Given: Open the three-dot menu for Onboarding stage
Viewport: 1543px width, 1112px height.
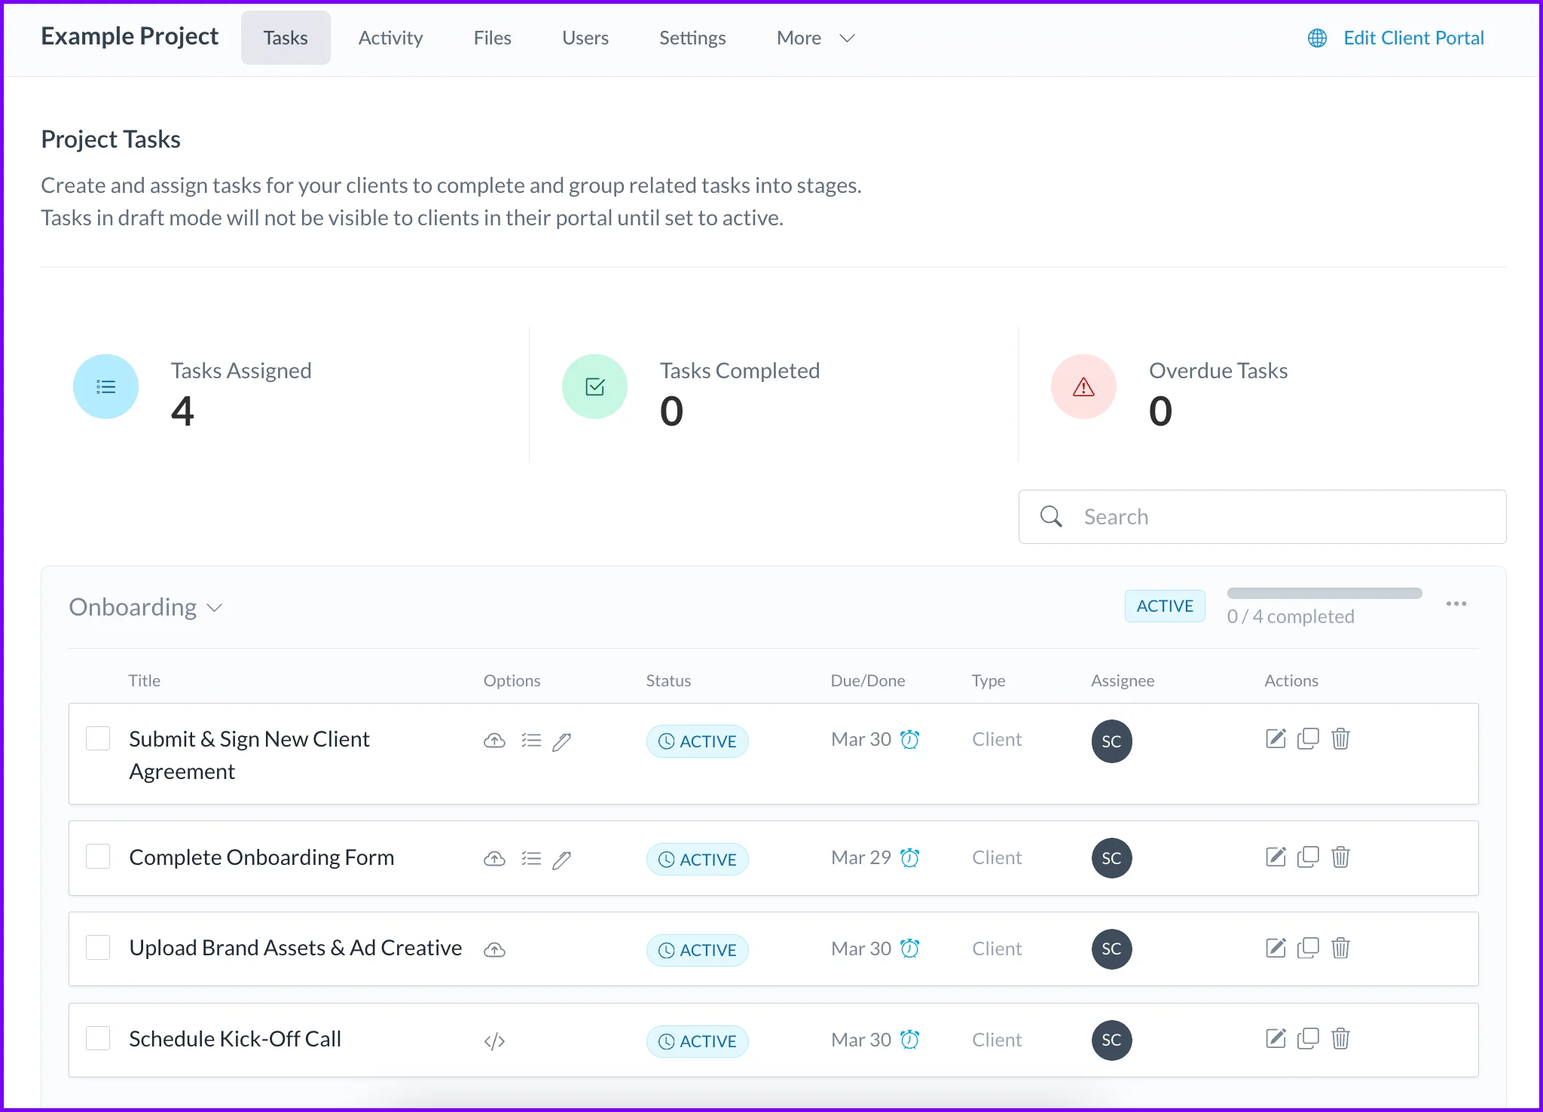Looking at the screenshot, I should (1457, 603).
